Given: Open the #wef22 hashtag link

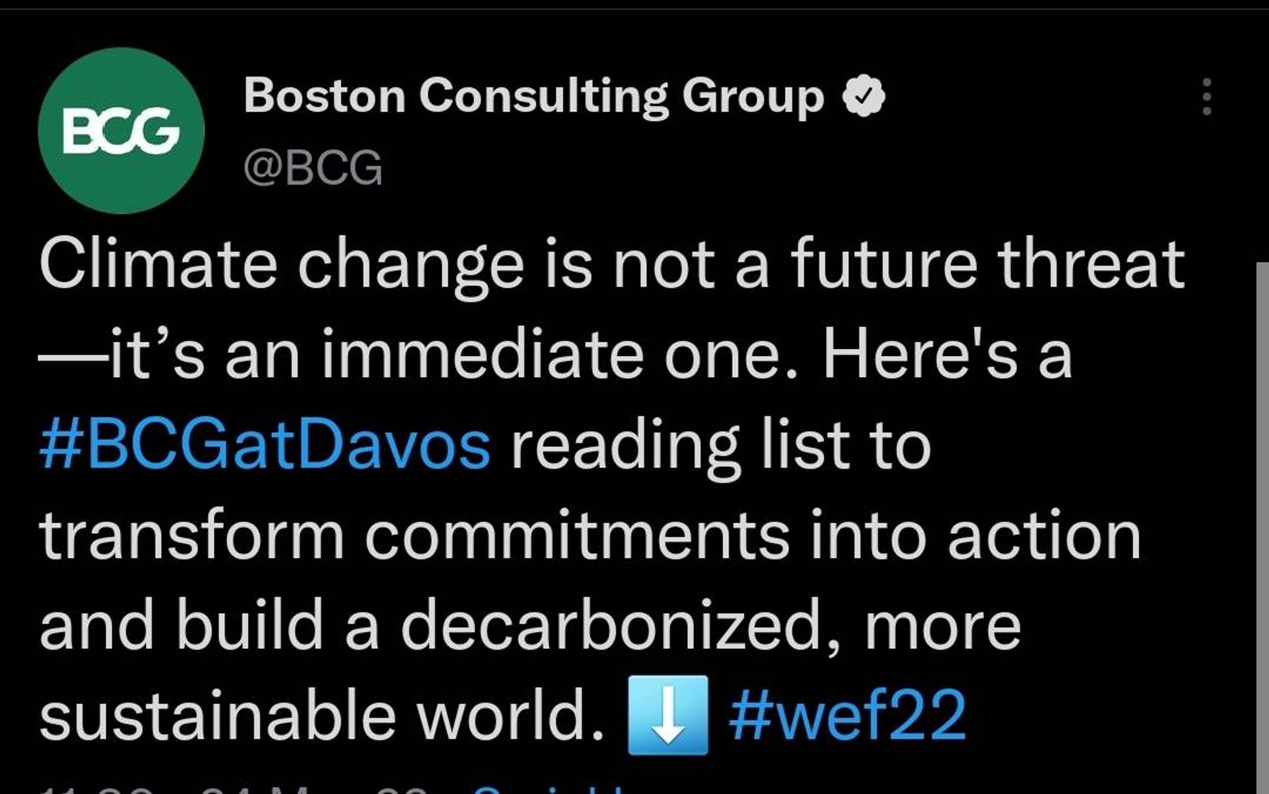Looking at the screenshot, I should tap(848, 715).
